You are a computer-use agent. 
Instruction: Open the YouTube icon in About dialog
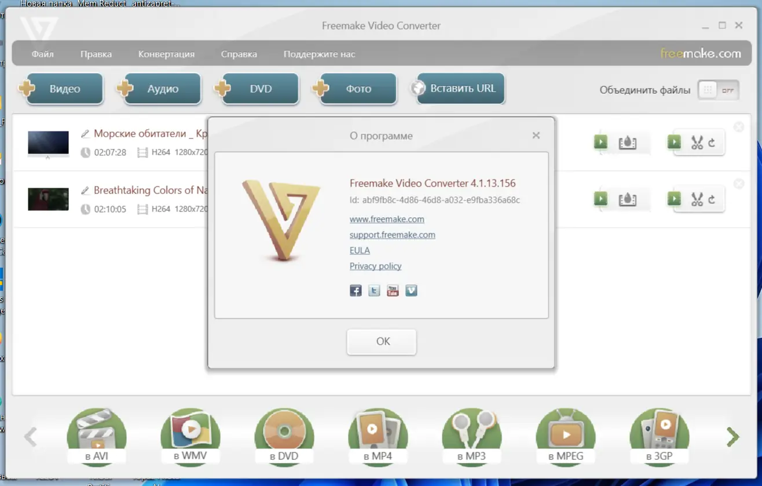(x=393, y=291)
